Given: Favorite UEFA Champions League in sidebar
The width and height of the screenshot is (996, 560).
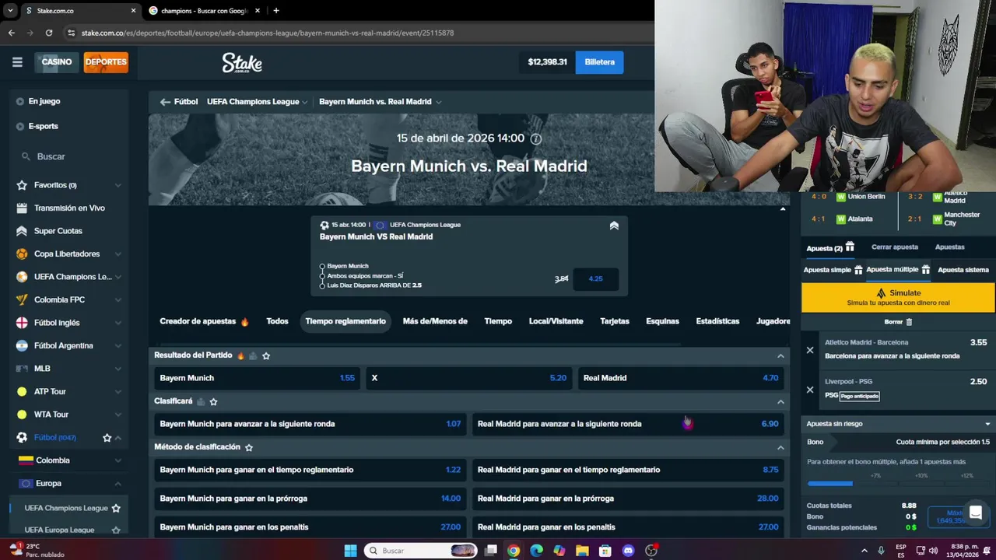Looking at the screenshot, I should [x=116, y=508].
